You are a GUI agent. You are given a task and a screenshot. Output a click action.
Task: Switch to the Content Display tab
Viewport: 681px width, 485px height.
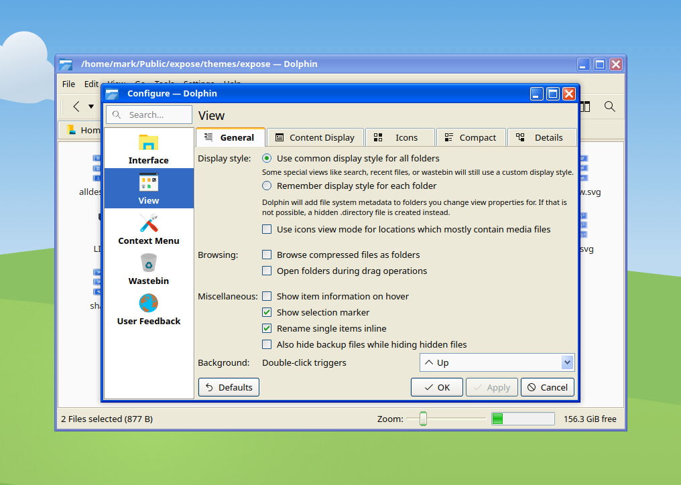click(315, 137)
